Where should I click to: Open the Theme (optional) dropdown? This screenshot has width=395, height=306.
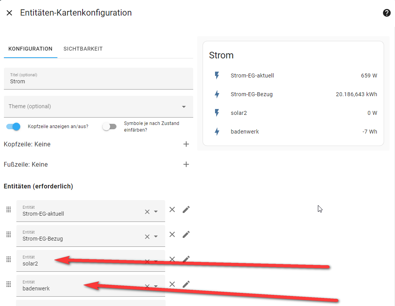pos(99,106)
